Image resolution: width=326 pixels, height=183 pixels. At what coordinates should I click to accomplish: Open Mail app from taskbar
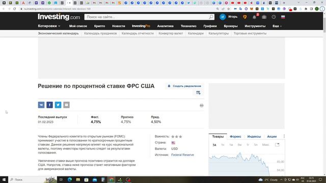[95, 179]
